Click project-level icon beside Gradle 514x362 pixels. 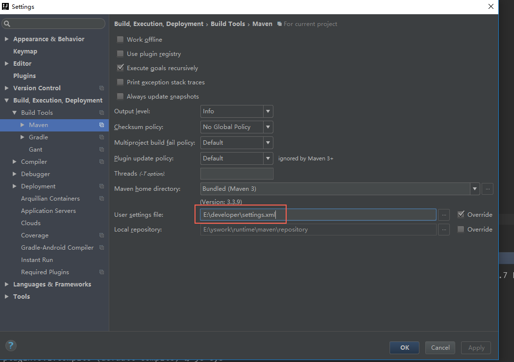click(101, 137)
